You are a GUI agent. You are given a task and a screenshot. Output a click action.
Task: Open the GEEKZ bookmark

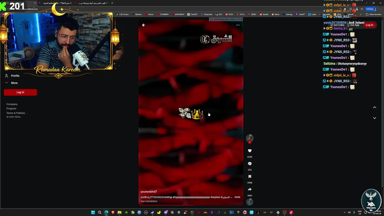click(x=252, y=14)
